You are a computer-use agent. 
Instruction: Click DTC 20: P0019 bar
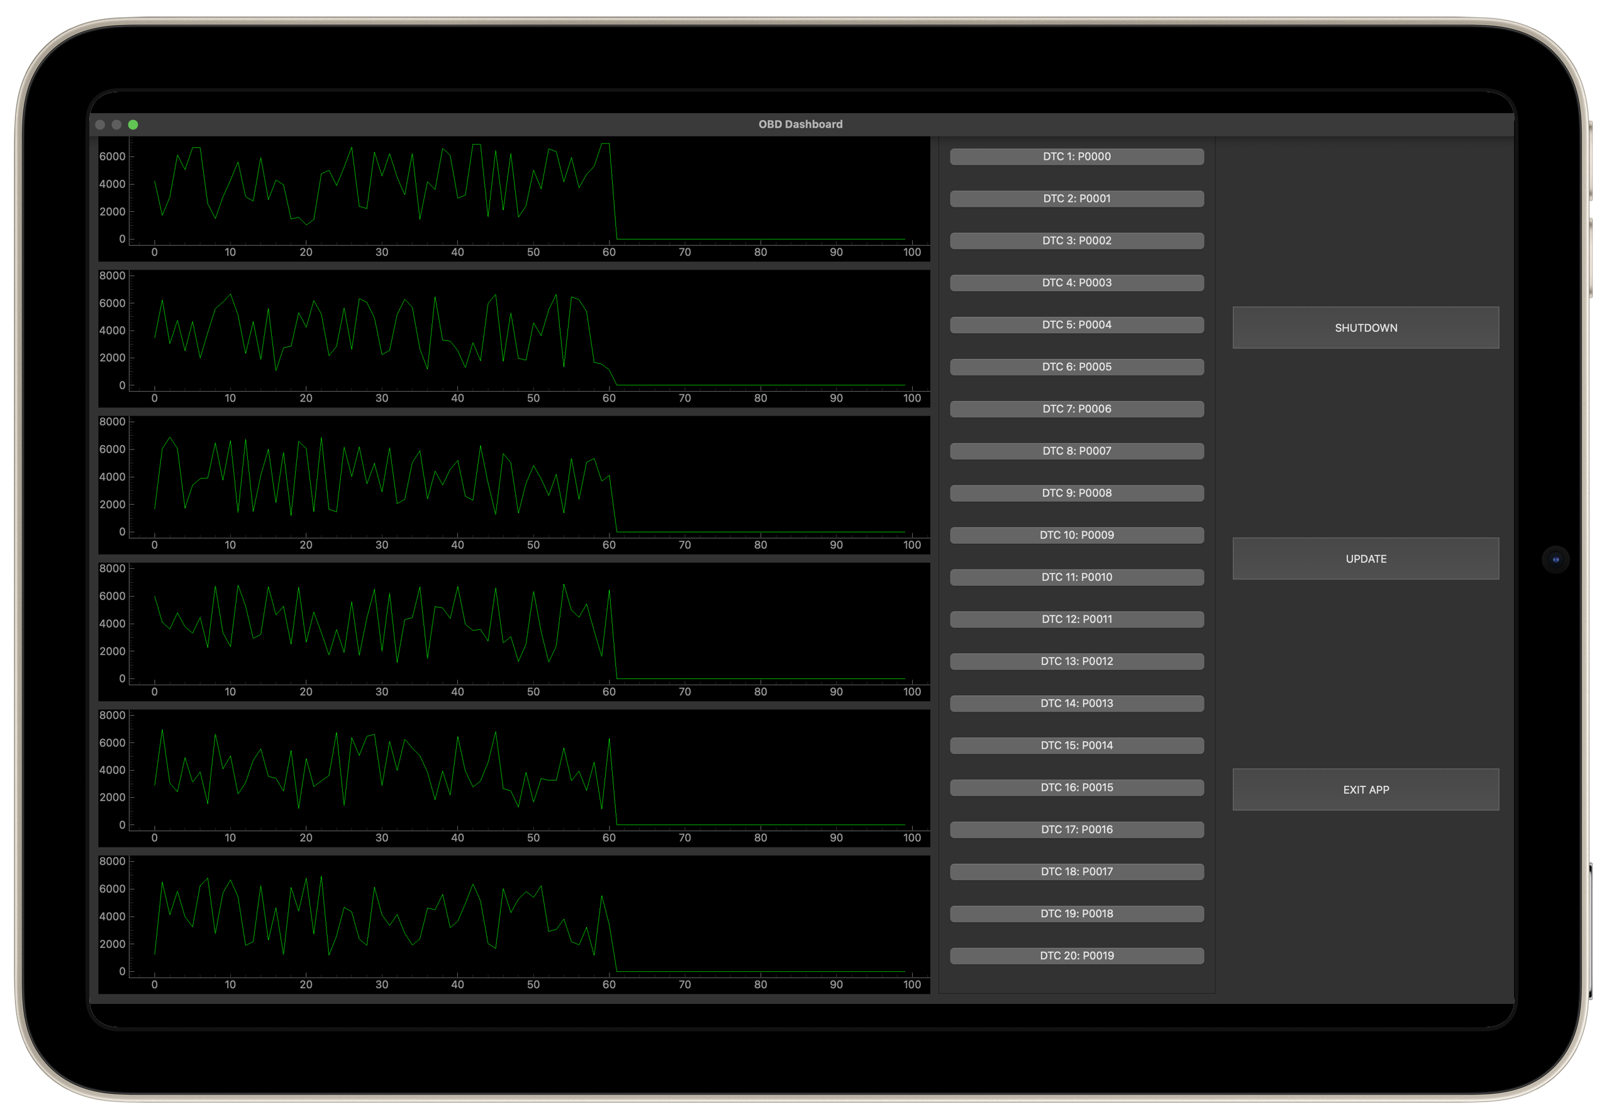tap(1076, 956)
